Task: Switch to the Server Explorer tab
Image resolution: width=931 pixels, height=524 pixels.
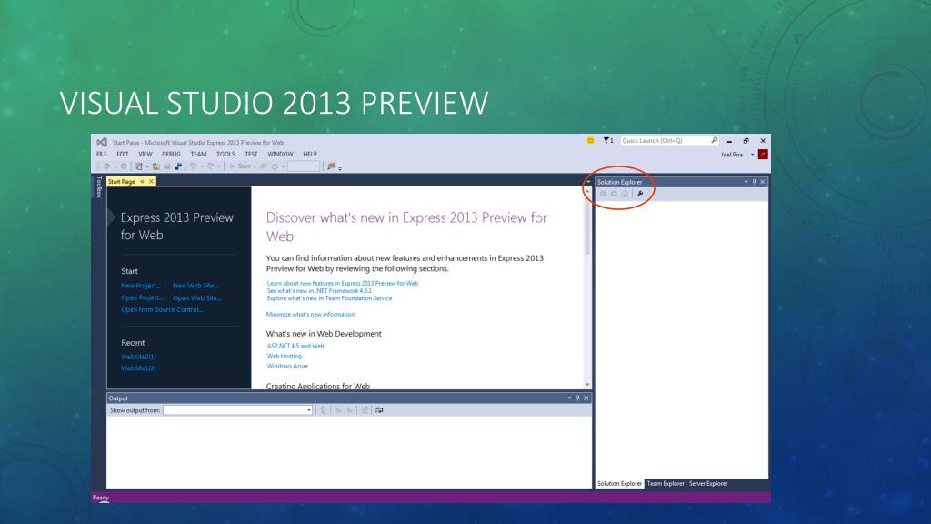Action: (x=708, y=484)
